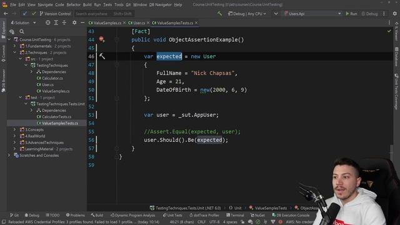The height and width of the screenshot is (225, 400).
Task: Click the show all files icon in the Explorer
Action: pyautogui.click(x=12, y=31)
